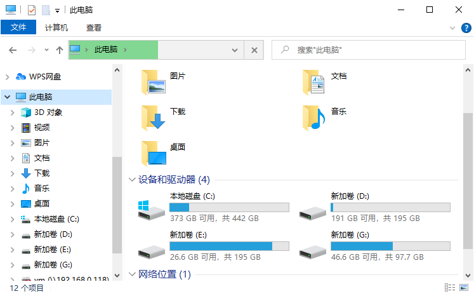This screenshot has width=474, height=296.
Task: Open the 下载 downloads folder icon
Action: click(x=154, y=118)
